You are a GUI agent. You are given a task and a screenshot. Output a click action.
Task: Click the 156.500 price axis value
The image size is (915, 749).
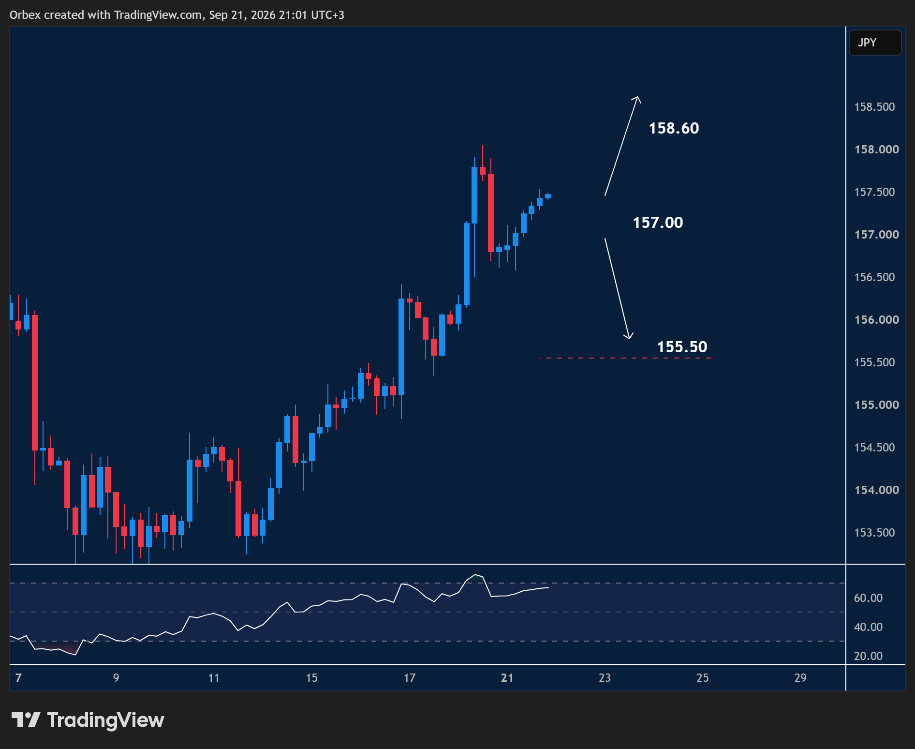(874, 277)
